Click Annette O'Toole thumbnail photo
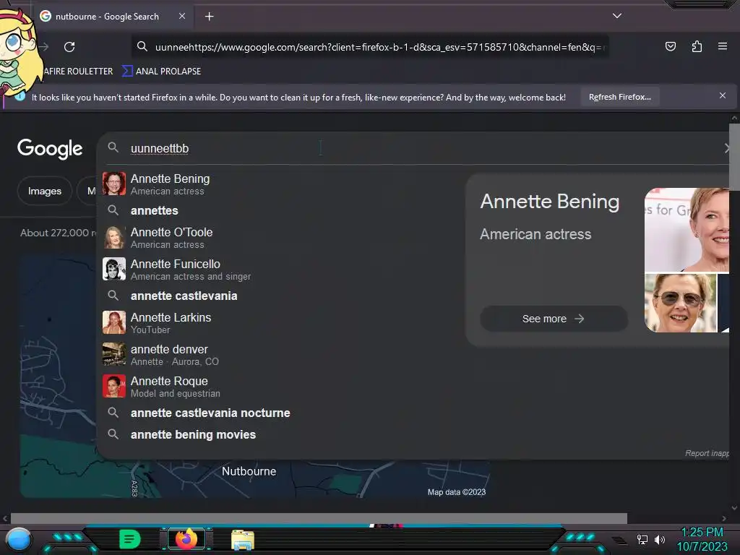Viewport: 740px width, 555px height. pyautogui.click(x=114, y=237)
